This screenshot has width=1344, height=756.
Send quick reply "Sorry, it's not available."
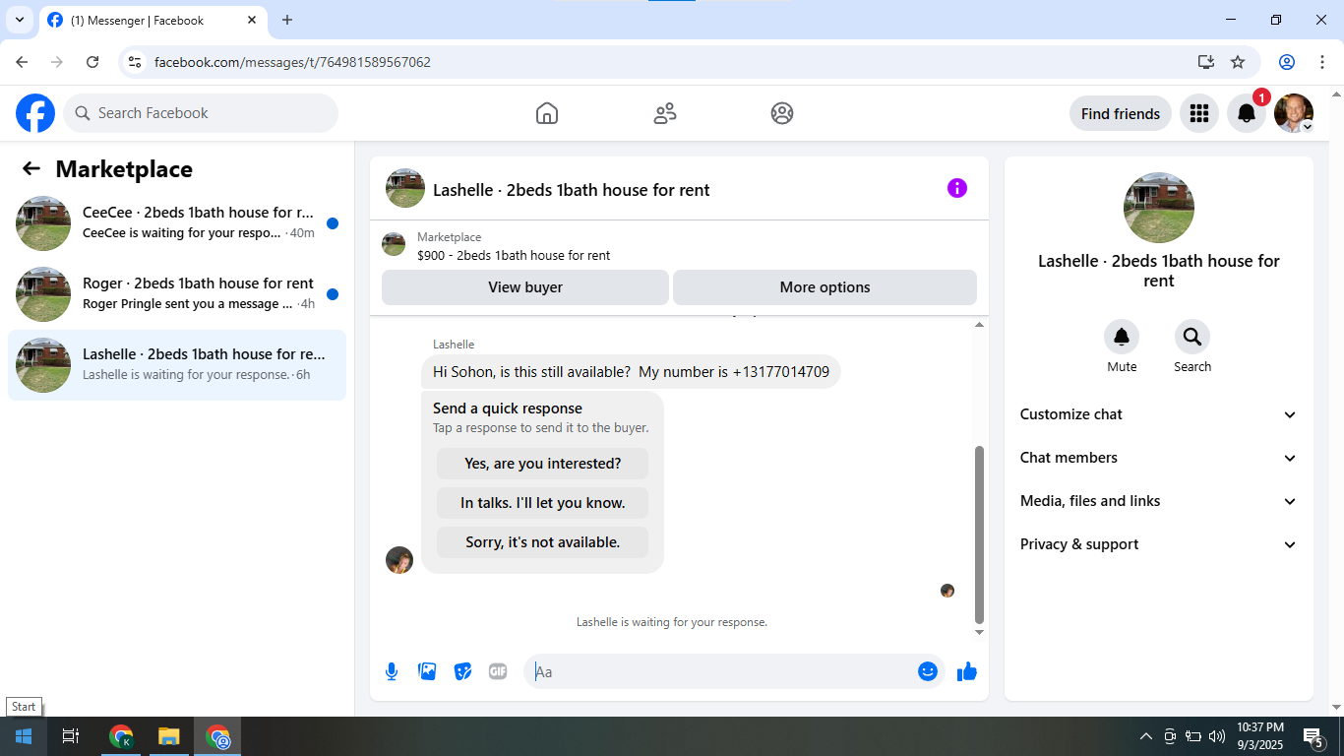point(543,542)
